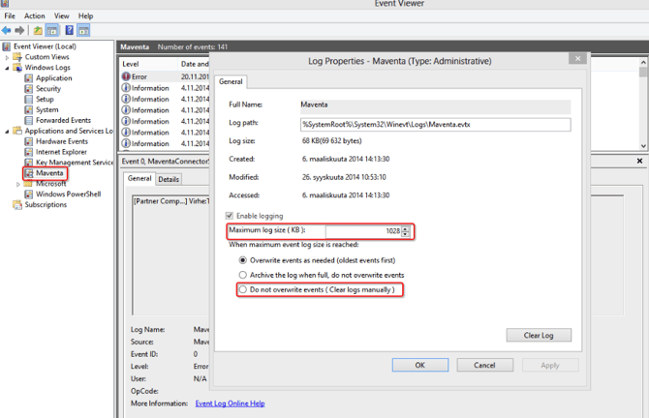Viewport: 649px width, 418px height.
Task: Select Overwrite events as needed option
Action: [243, 261]
